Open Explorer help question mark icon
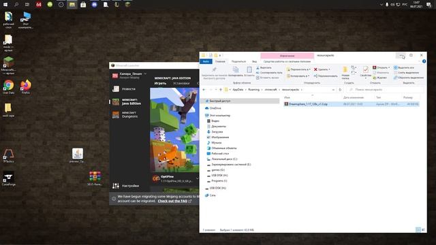 pos(424,61)
